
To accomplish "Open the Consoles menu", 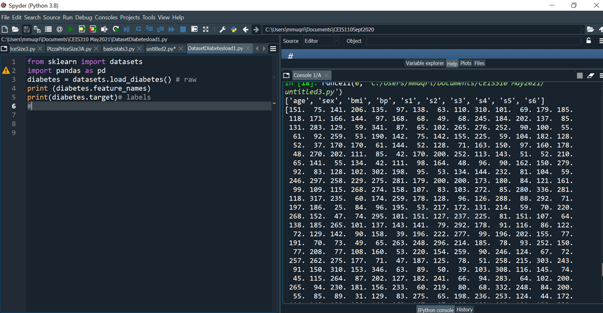I will [106, 17].
